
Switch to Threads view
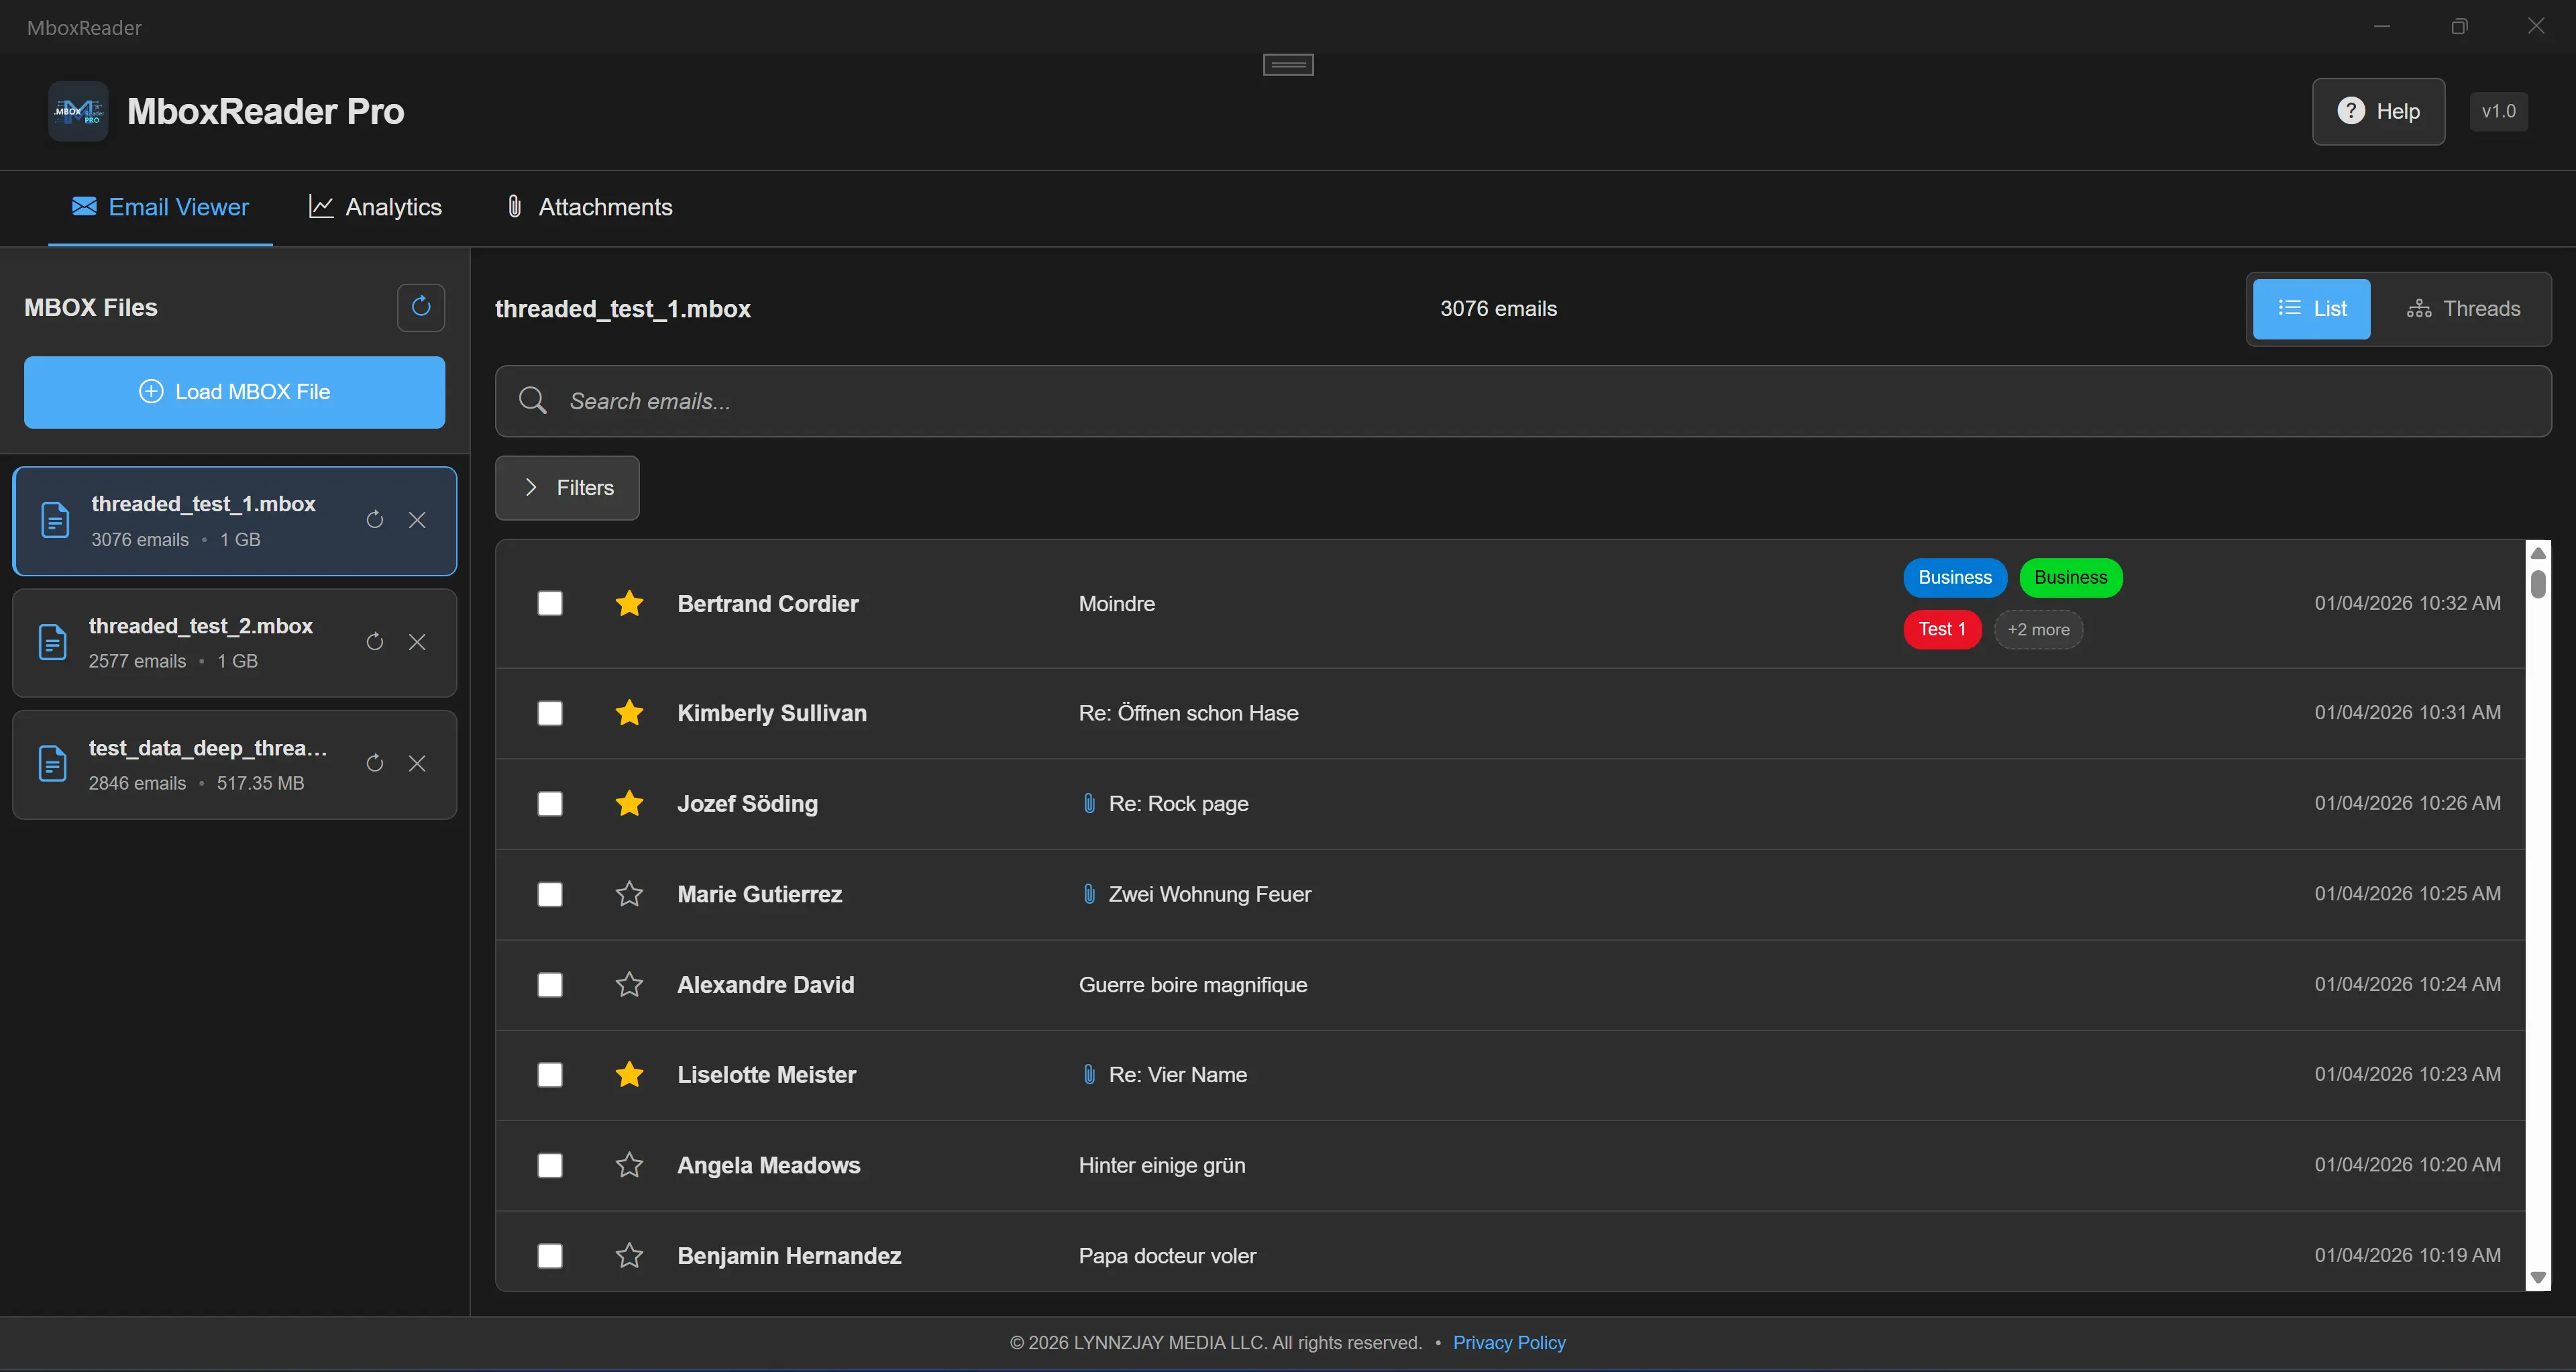pos(2463,308)
